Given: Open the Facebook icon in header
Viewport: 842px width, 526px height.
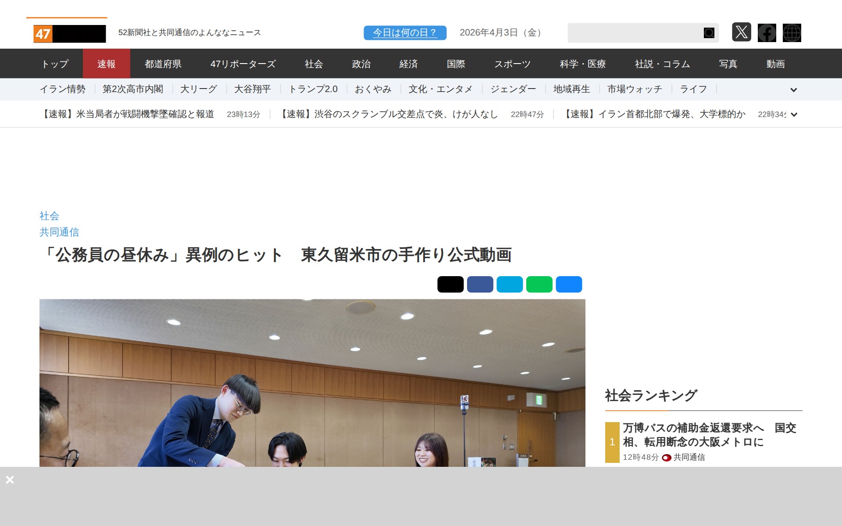Looking at the screenshot, I should 767,33.
